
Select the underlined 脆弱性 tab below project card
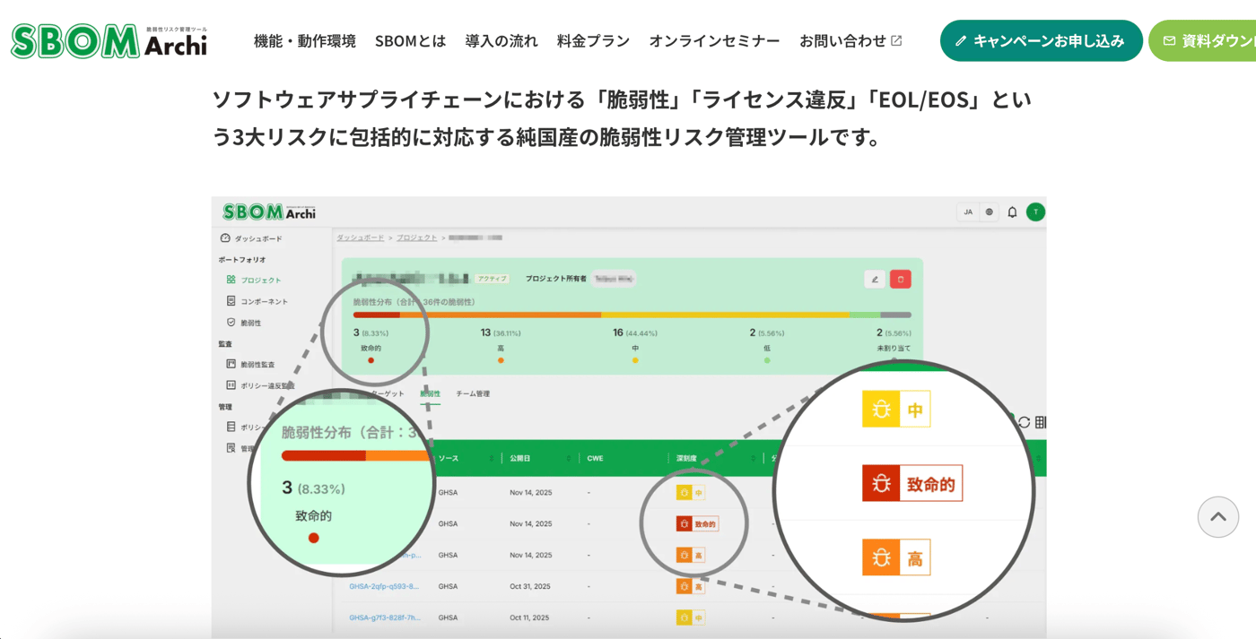(x=430, y=393)
